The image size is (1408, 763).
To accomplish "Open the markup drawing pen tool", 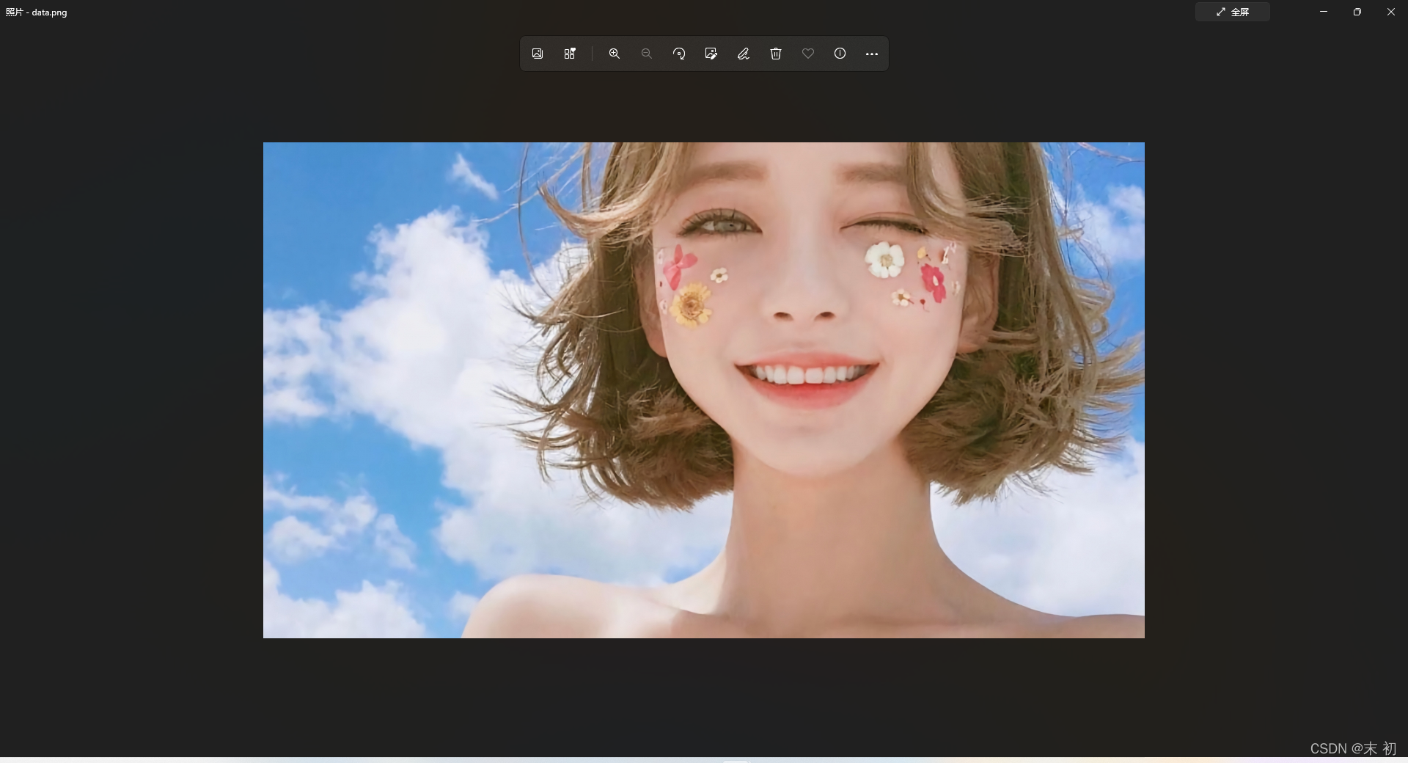I will pyautogui.click(x=743, y=53).
